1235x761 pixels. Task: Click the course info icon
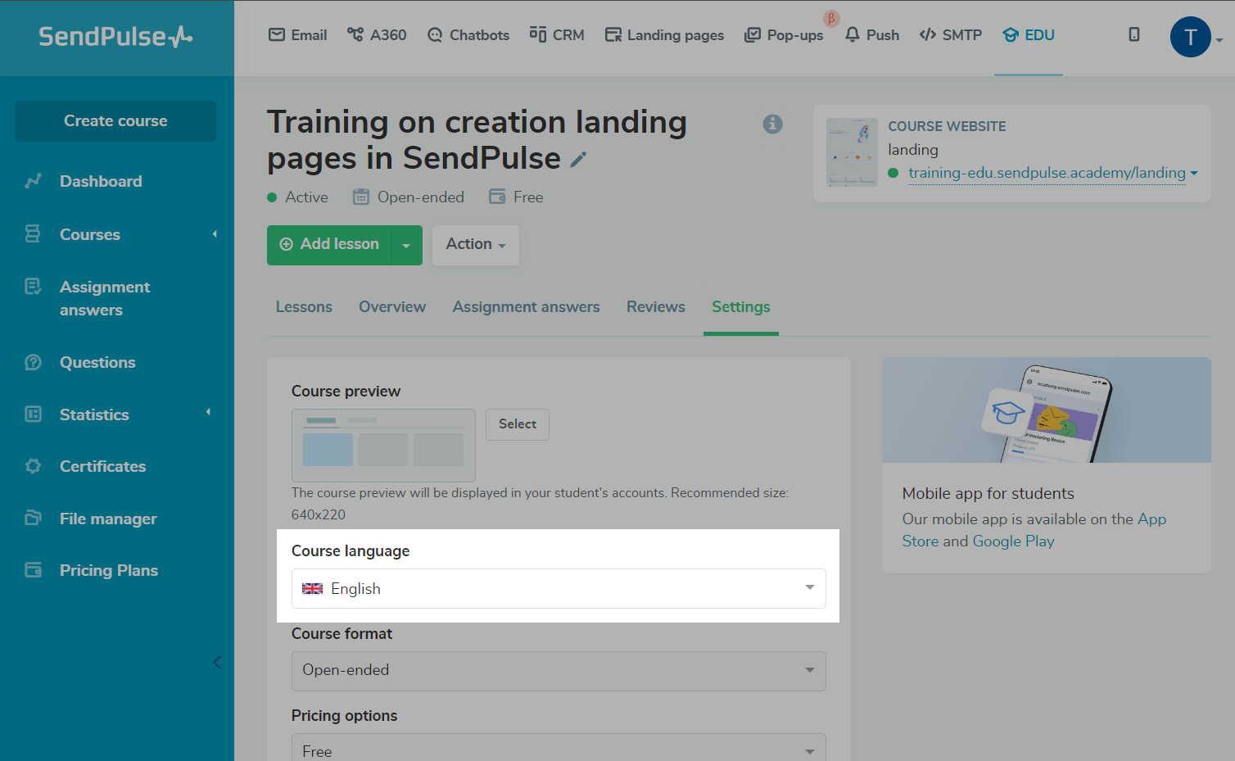click(x=772, y=124)
